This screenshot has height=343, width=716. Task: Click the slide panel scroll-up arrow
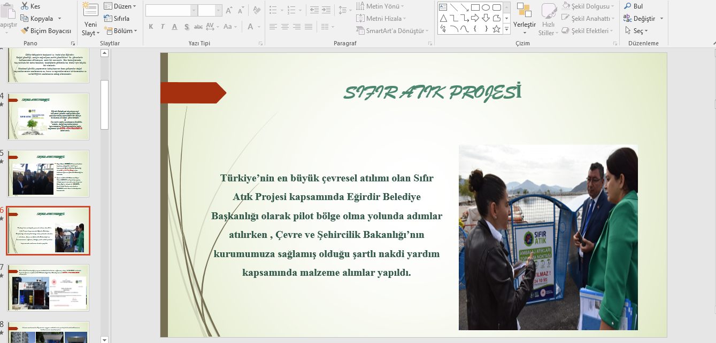(x=105, y=53)
